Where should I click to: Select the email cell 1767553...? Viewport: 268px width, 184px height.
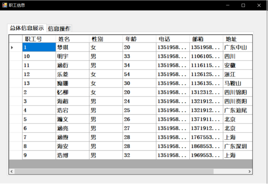click(x=206, y=137)
